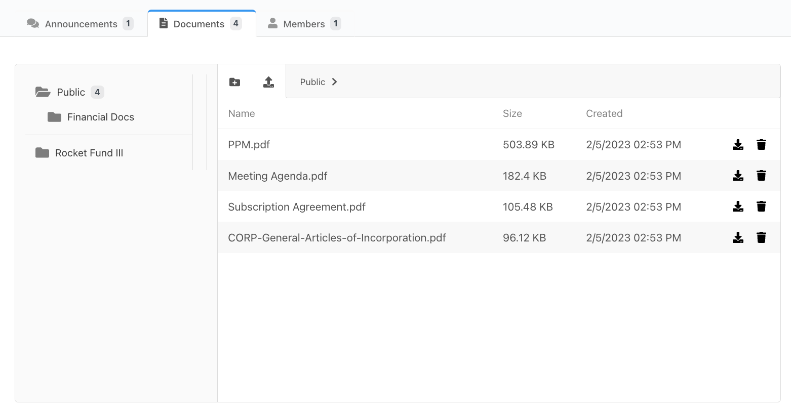Switch to the Announcements tab
Screen dimensions: 791x410
coord(80,24)
